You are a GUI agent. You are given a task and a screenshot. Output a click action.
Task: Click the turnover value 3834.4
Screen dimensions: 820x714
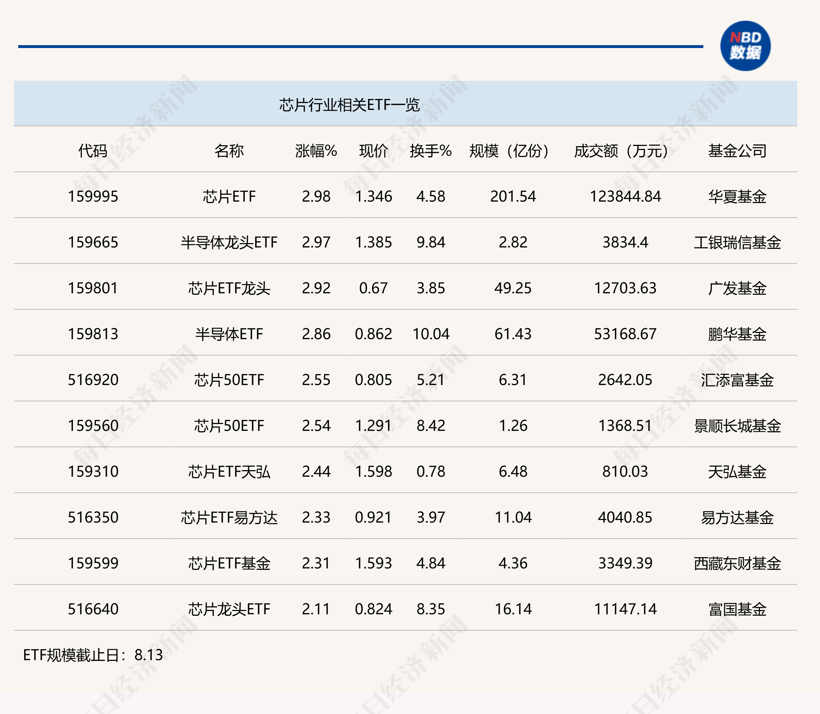[625, 242]
